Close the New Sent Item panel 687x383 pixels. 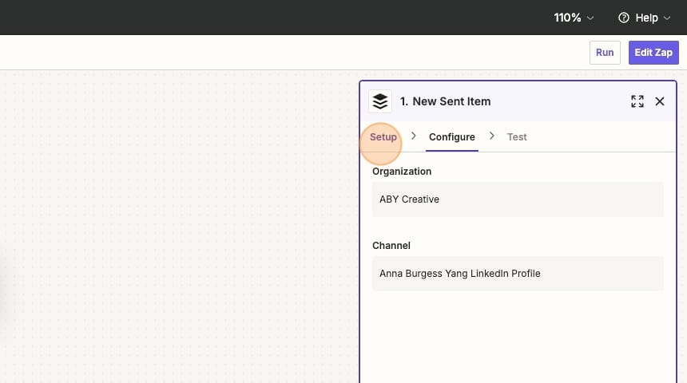659,101
